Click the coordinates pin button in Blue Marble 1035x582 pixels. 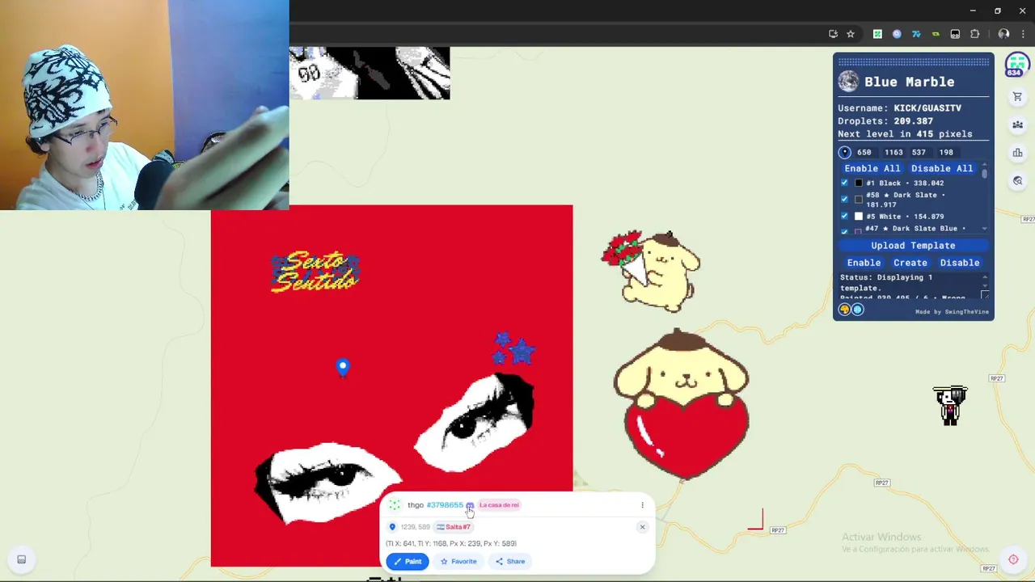(845, 152)
